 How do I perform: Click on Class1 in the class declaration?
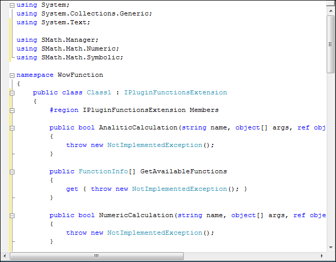99,93
